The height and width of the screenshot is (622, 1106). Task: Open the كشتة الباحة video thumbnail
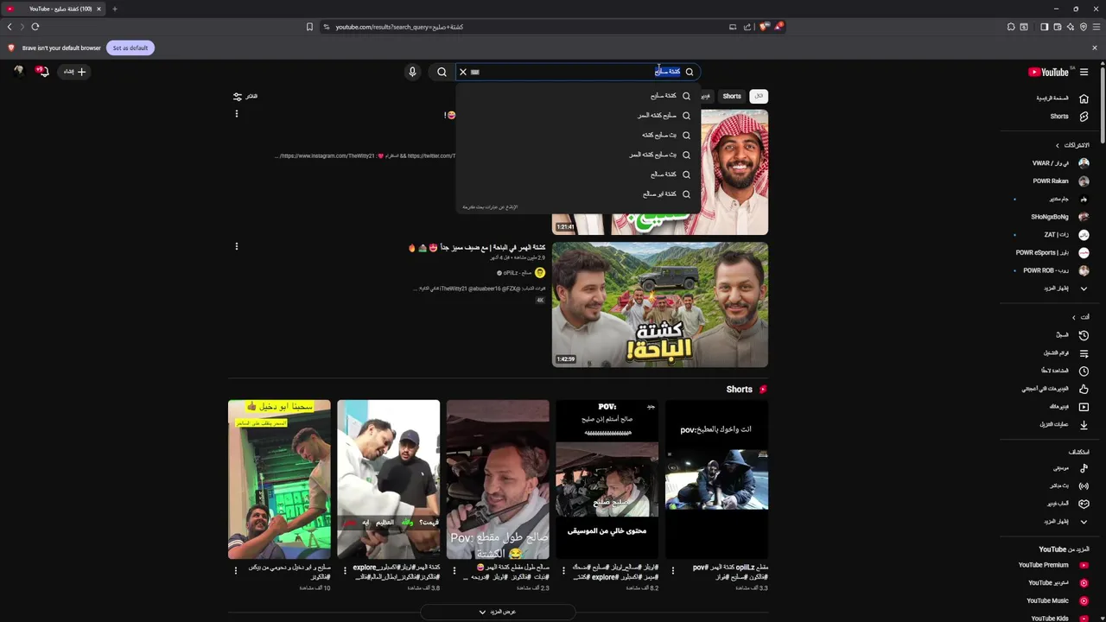(x=660, y=305)
